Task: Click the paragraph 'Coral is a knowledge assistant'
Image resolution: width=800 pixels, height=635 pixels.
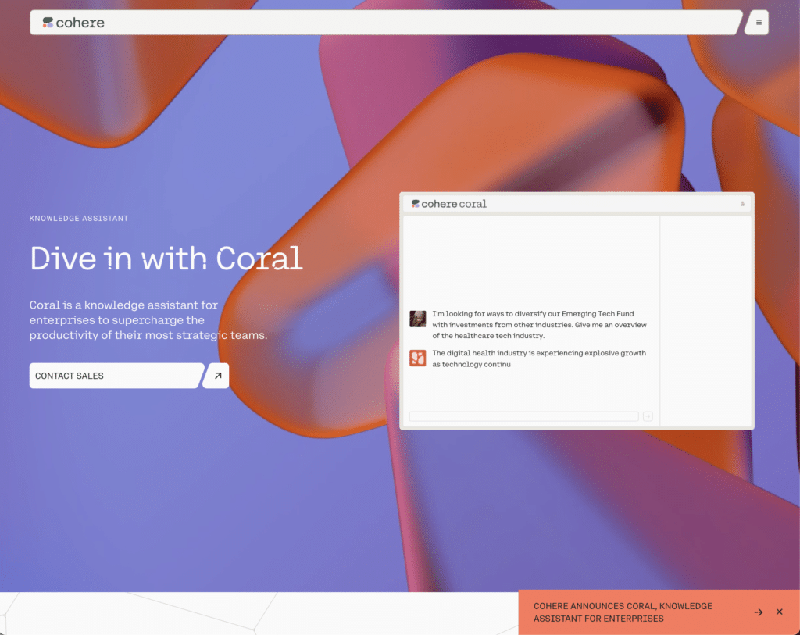Action: coord(148,319)
